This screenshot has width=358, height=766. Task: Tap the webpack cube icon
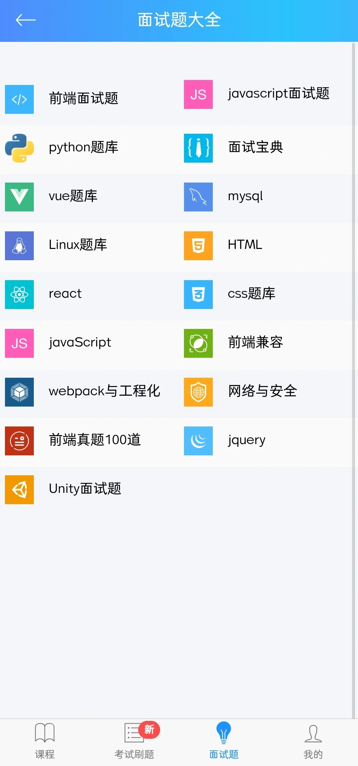19,392
